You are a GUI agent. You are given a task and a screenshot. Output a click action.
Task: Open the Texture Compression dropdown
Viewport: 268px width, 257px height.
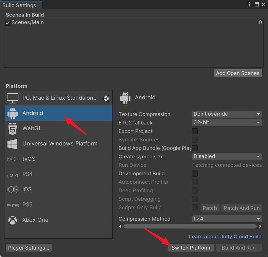point(227,114)
